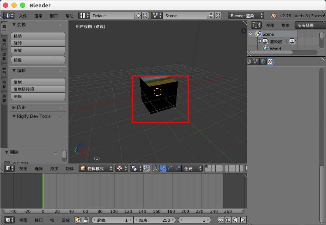Open the Texture properties checkered icon

click(270, 61)
